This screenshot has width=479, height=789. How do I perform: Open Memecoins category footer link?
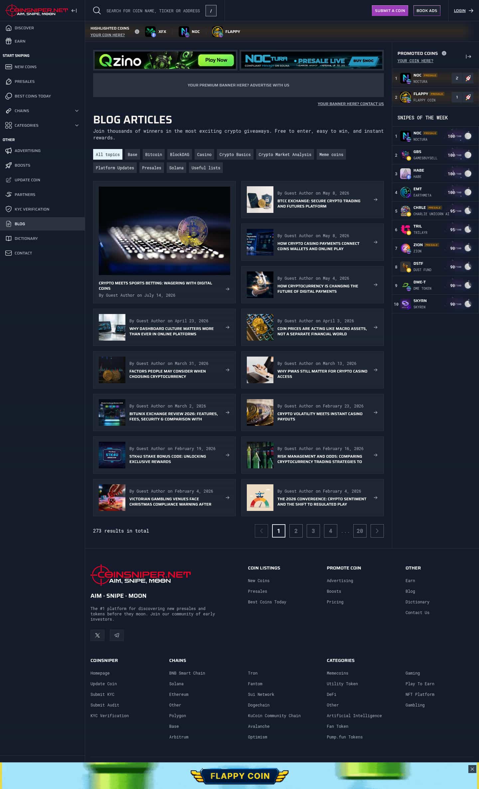(x=337, y=673)
